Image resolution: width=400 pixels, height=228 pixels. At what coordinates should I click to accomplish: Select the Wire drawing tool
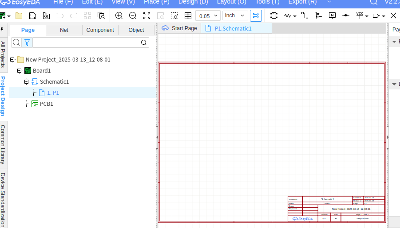point(305,16)
